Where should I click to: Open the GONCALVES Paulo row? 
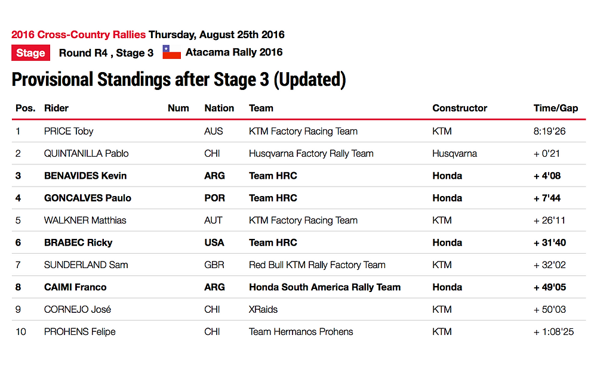[x=298, y=198]
